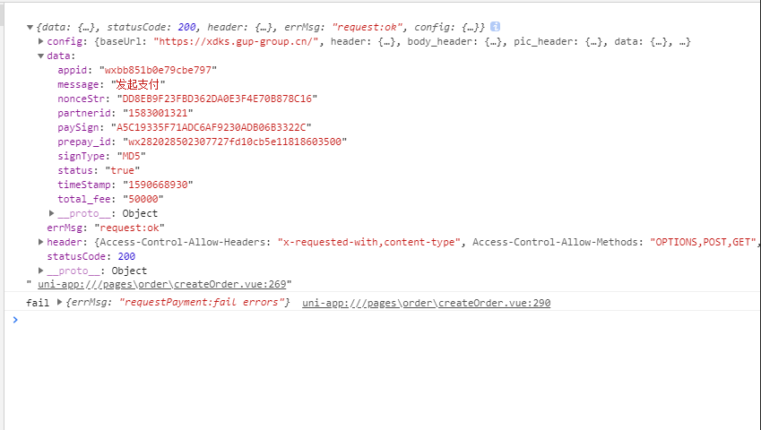Expand the bottom __proto__: Object entry

[x=40, y=271]
